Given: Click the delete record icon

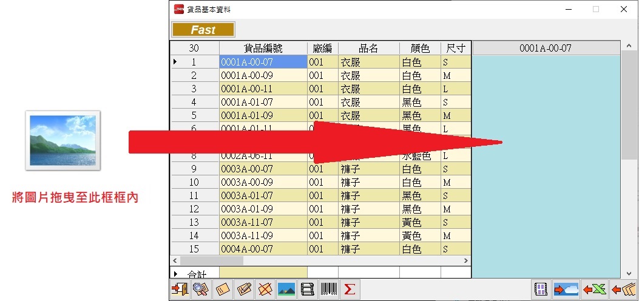Looking at the screenshot, I should click(265, 290).
